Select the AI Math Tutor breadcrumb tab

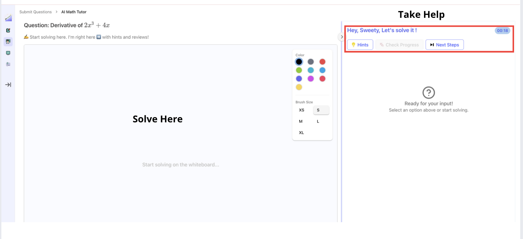coord(74,12)
